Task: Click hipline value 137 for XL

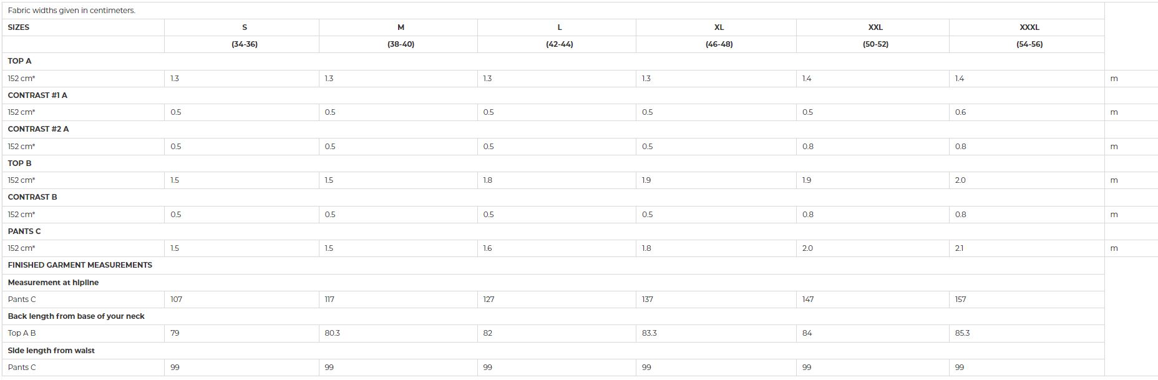Action: [x=648, y=300]
